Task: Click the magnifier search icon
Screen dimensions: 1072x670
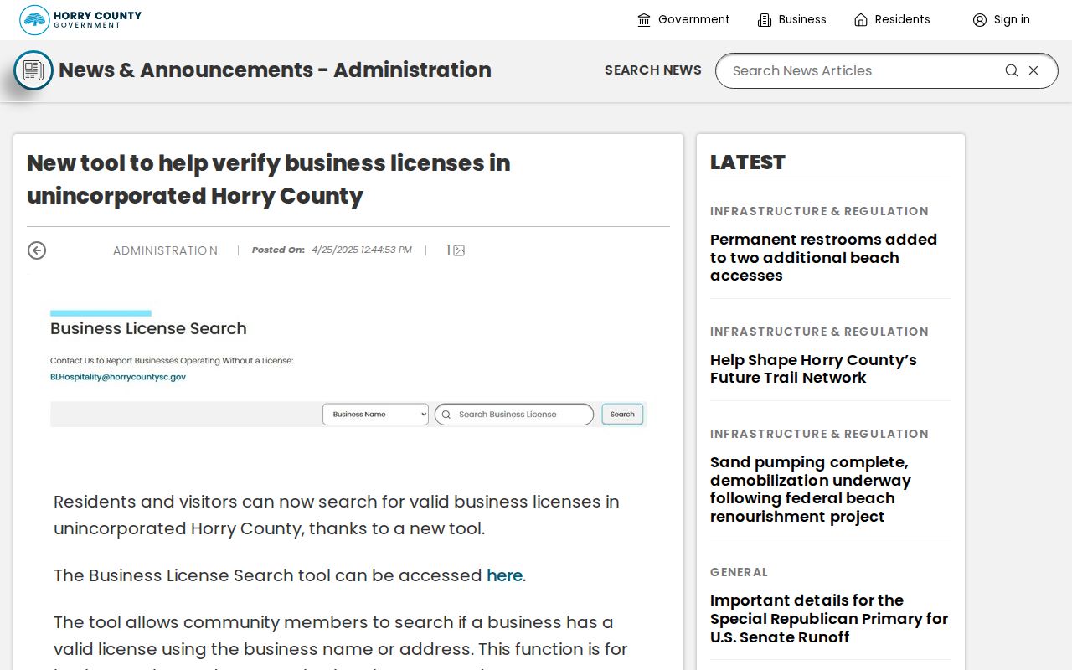Action: pos(1012,70)
